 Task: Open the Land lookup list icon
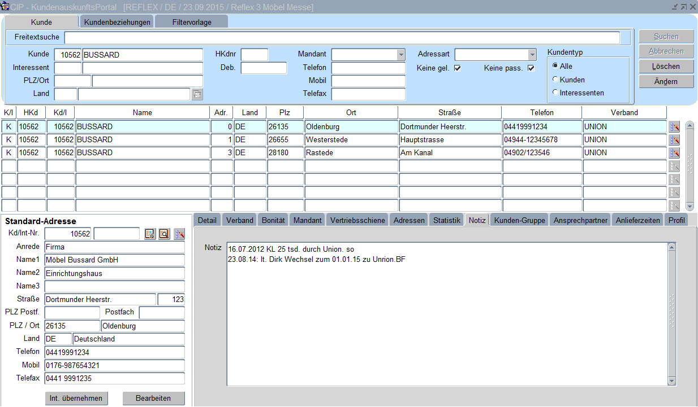click(x=197, y=94)
